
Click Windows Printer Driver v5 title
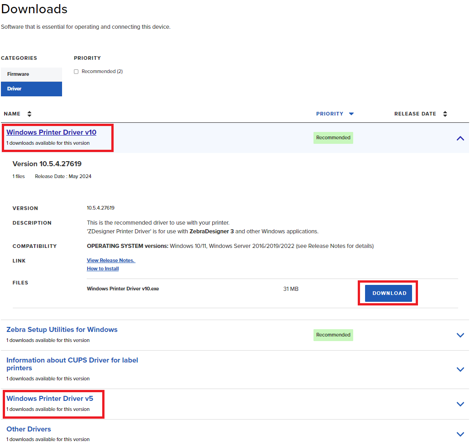(49, 399)
